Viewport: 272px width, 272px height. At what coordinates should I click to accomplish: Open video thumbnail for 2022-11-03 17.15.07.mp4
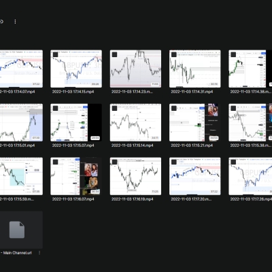coord(76,122)
